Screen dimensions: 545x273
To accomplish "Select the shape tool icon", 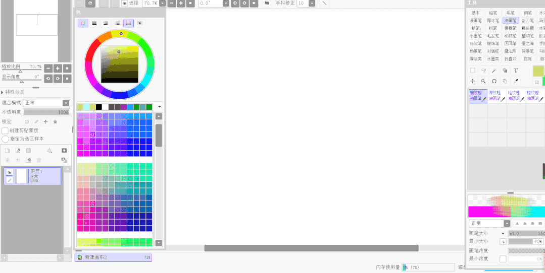I will [505, 71].
